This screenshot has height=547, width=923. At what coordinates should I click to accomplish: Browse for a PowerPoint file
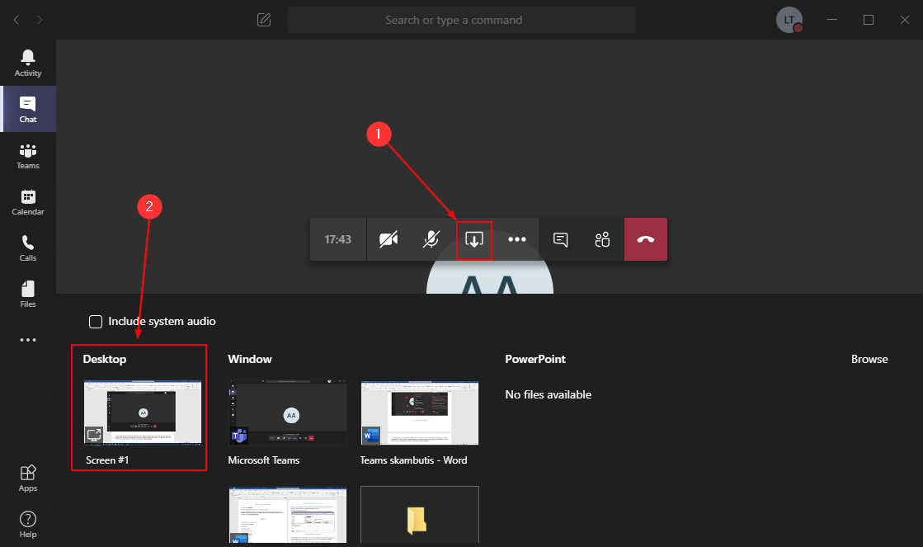(x=869, y=359)
